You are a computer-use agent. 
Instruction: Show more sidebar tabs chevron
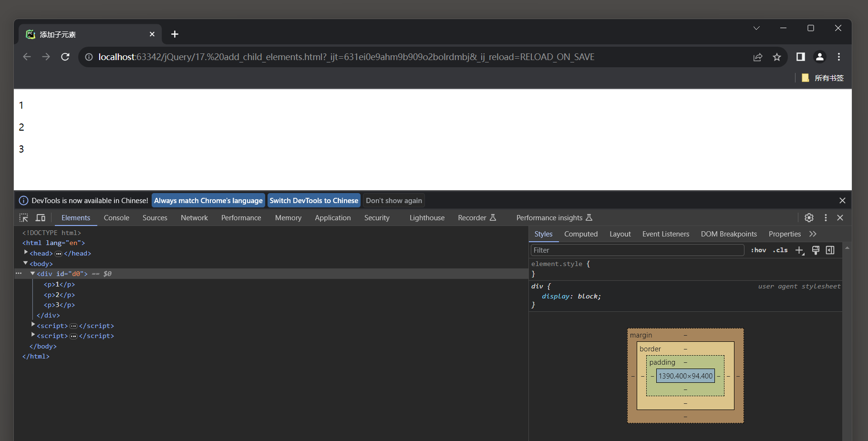click(x=813, y=234)
